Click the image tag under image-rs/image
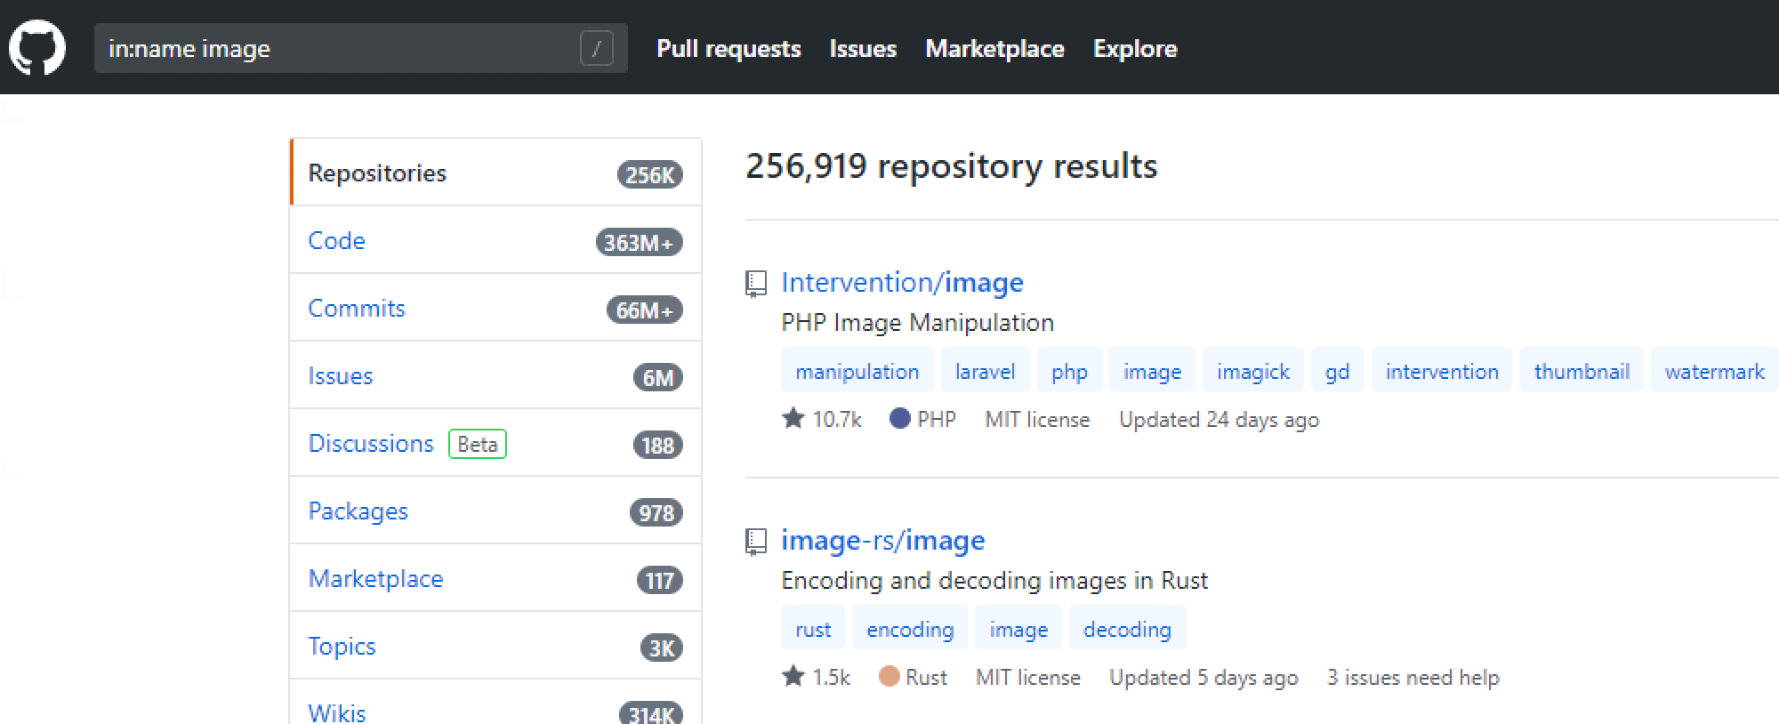Screen dimensions: 1779x724 [x=1018, y=629]
